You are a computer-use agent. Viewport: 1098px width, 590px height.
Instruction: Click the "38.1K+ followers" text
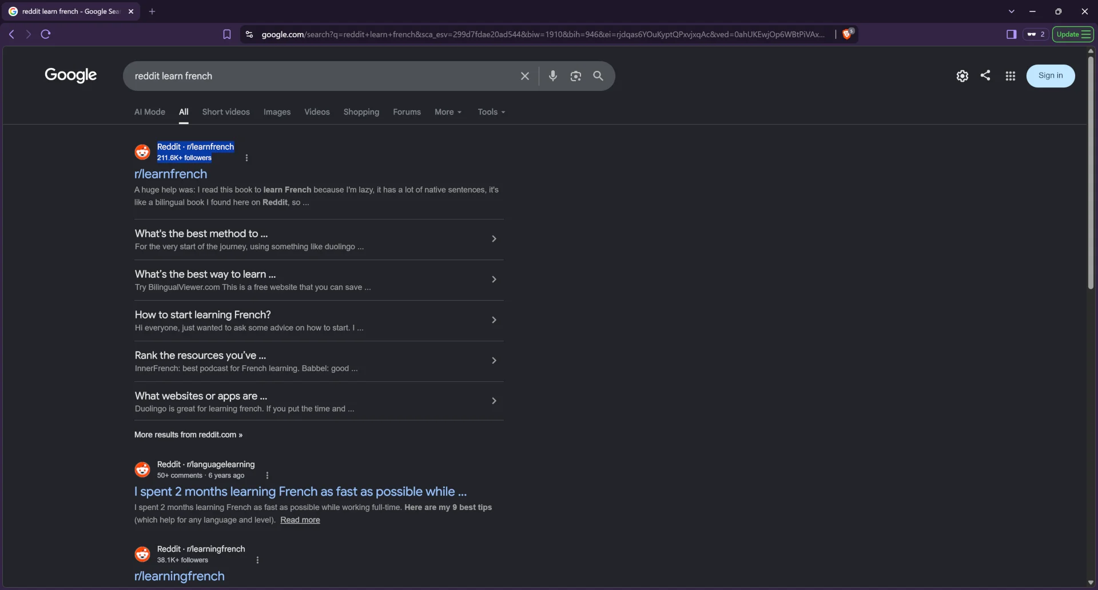[182, 560]
